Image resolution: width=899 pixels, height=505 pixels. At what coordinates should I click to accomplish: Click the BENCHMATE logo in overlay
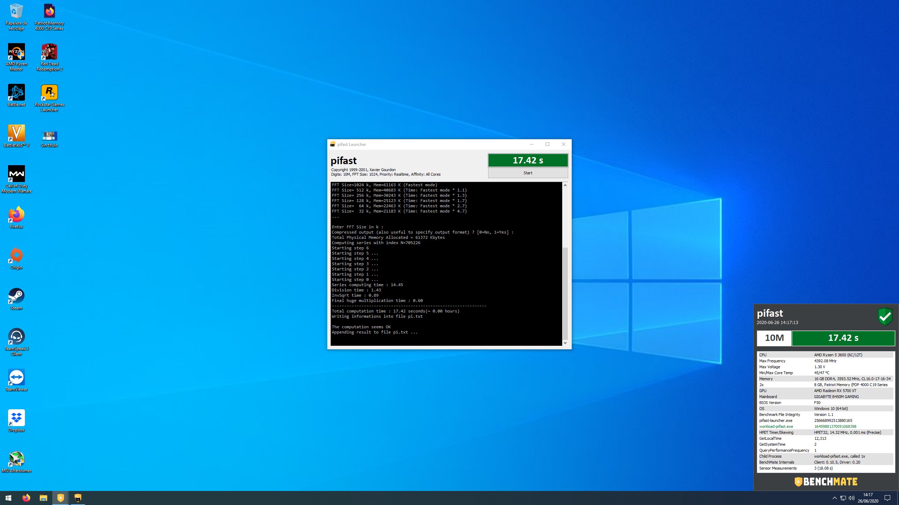pyautogui.click(x=826, y=482)
